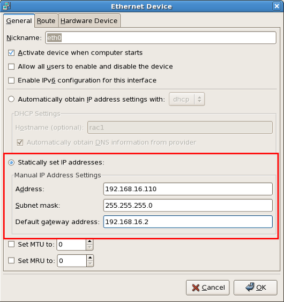284x302 pixels.
Task: Click the Subnet mask label
Action: [x=38, y=206]
